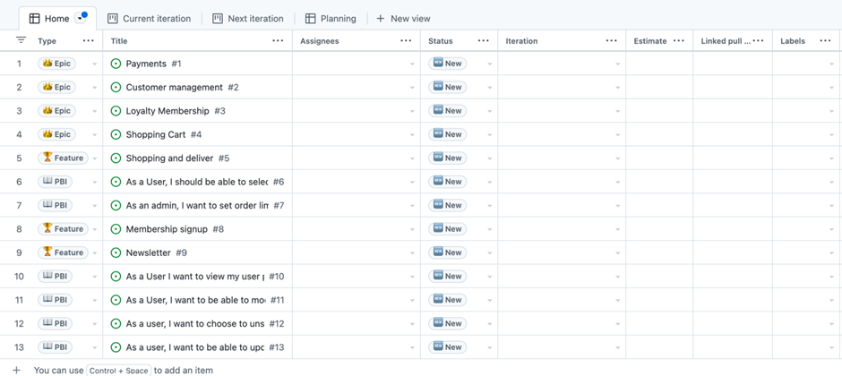Click the New status badge for Newsletter

(x=447, y=252)
